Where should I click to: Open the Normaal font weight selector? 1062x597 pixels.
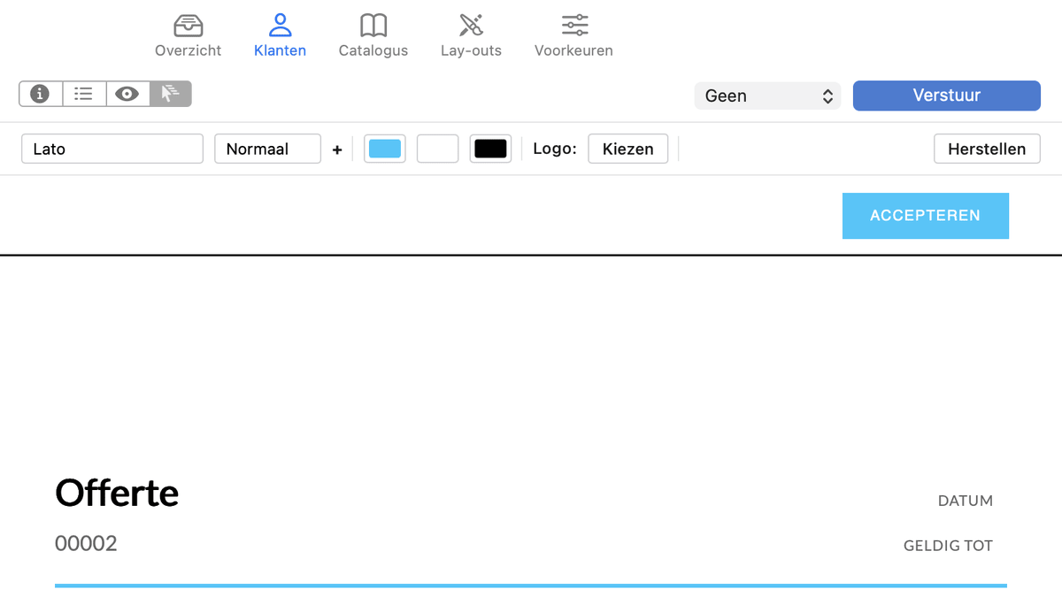(x=267, y=149)
